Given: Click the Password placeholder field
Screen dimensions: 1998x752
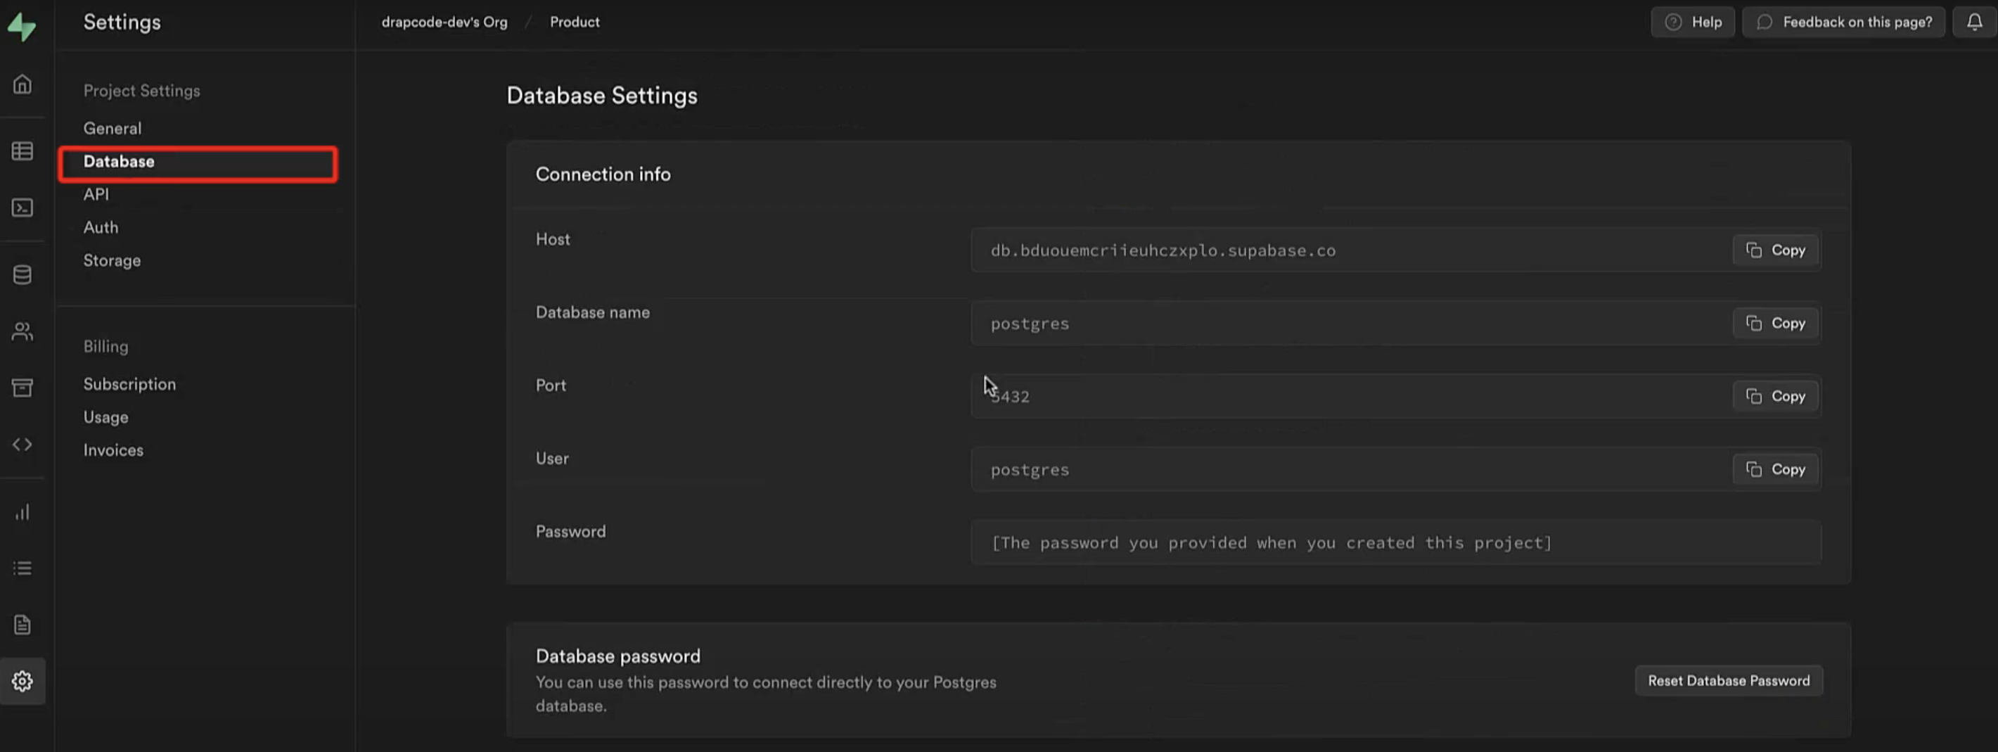Looking at the screenshot, I should click(x=1396, y=542).
